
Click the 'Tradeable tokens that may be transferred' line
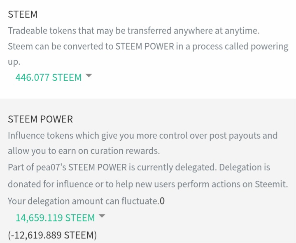[x=134, y=31]
